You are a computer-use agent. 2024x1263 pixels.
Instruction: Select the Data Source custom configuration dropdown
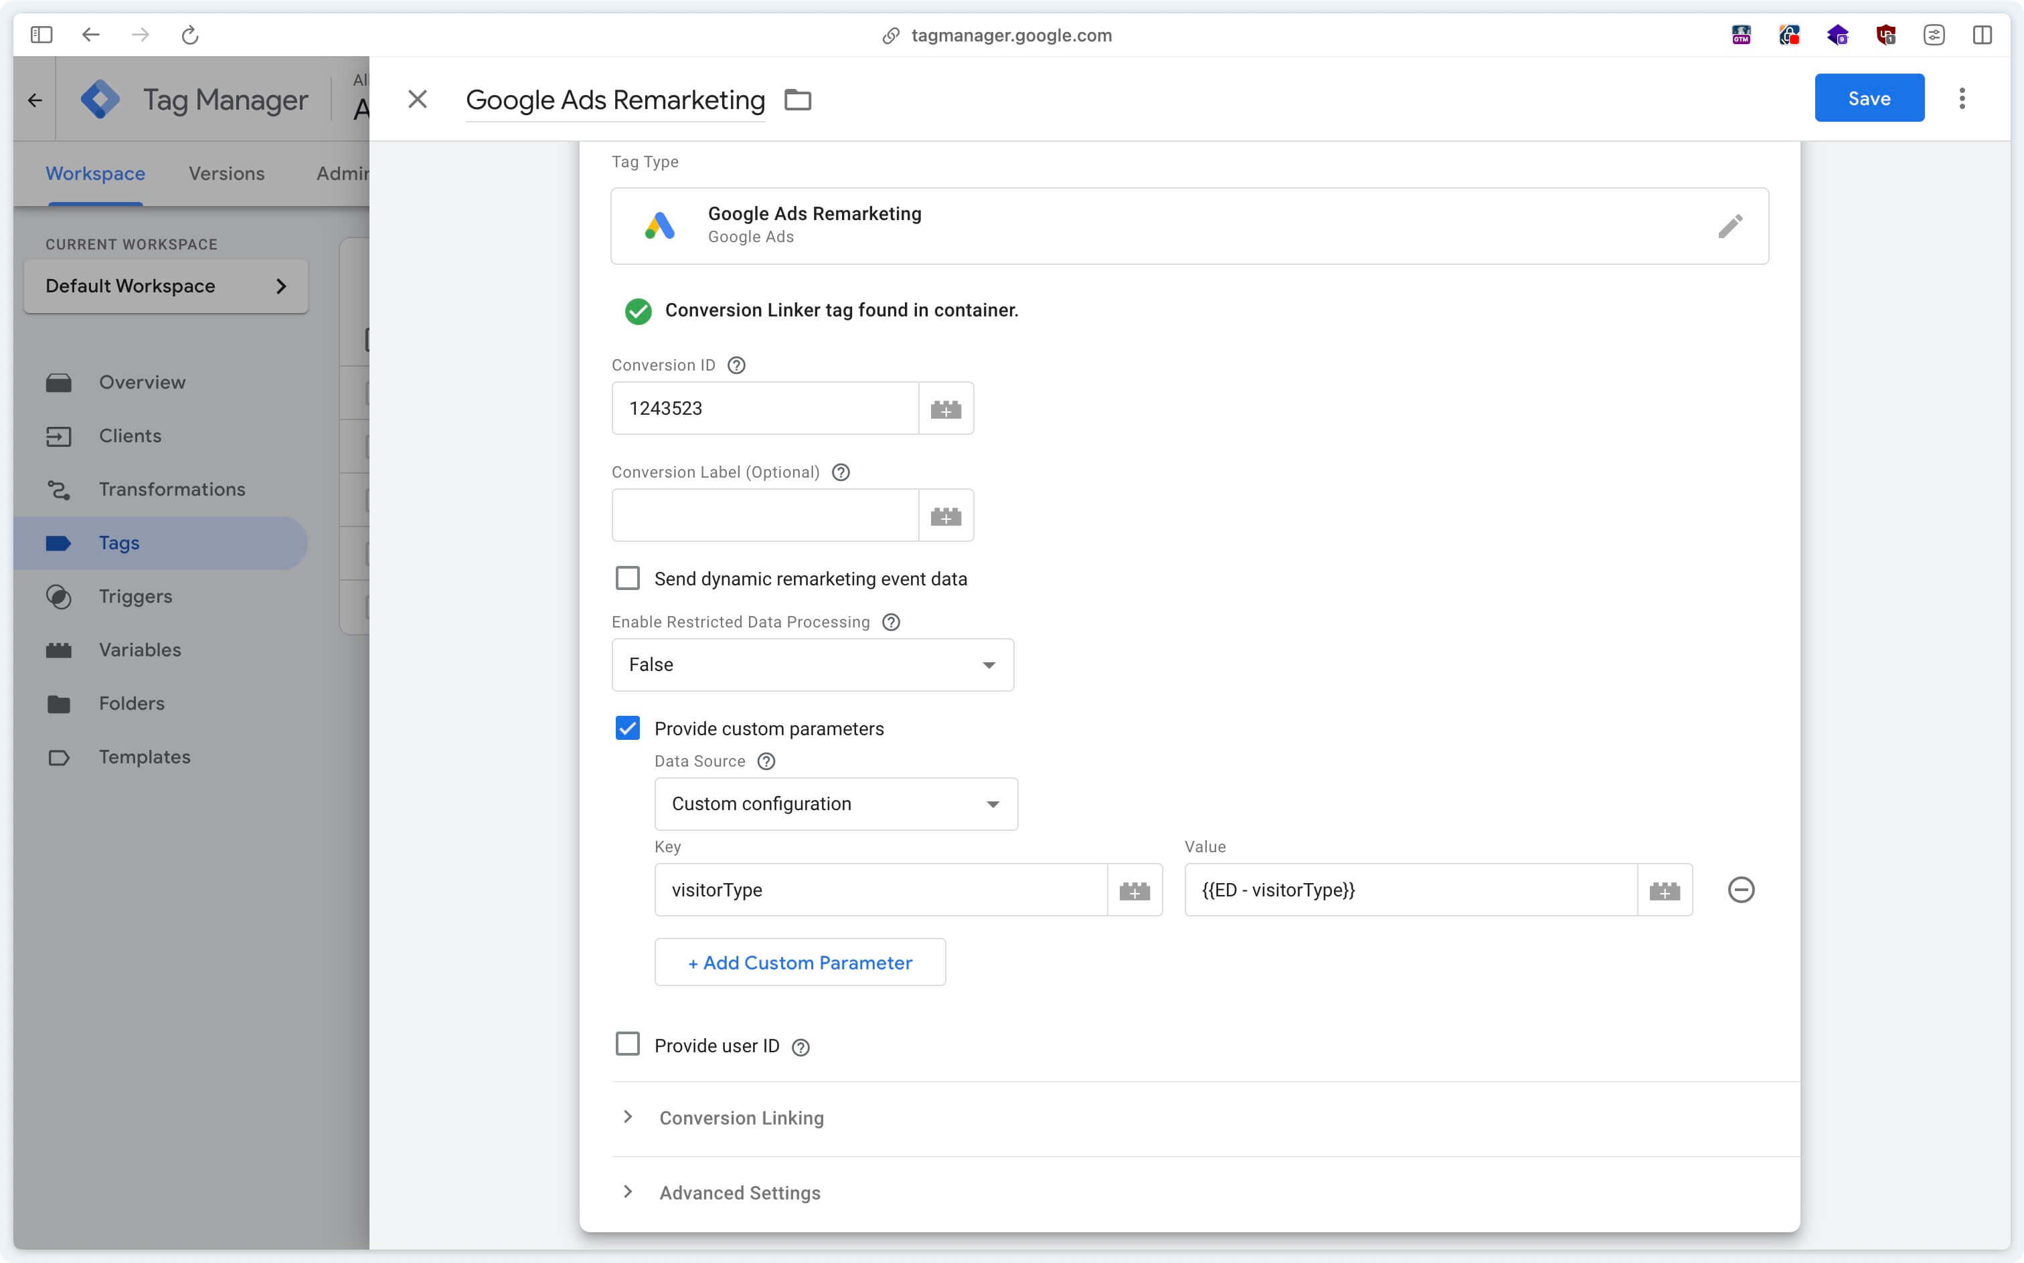(835, 803)
